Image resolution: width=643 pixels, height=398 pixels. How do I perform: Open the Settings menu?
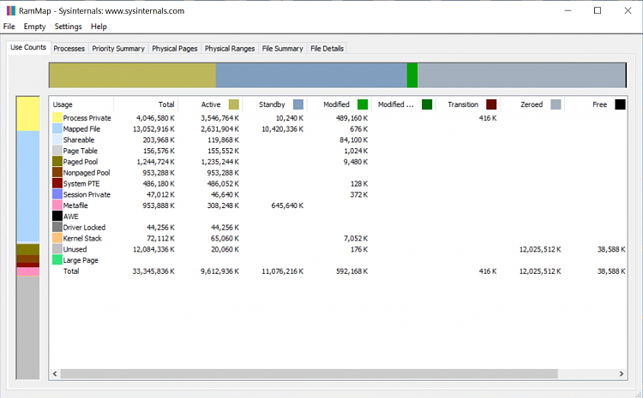[69, 27]
